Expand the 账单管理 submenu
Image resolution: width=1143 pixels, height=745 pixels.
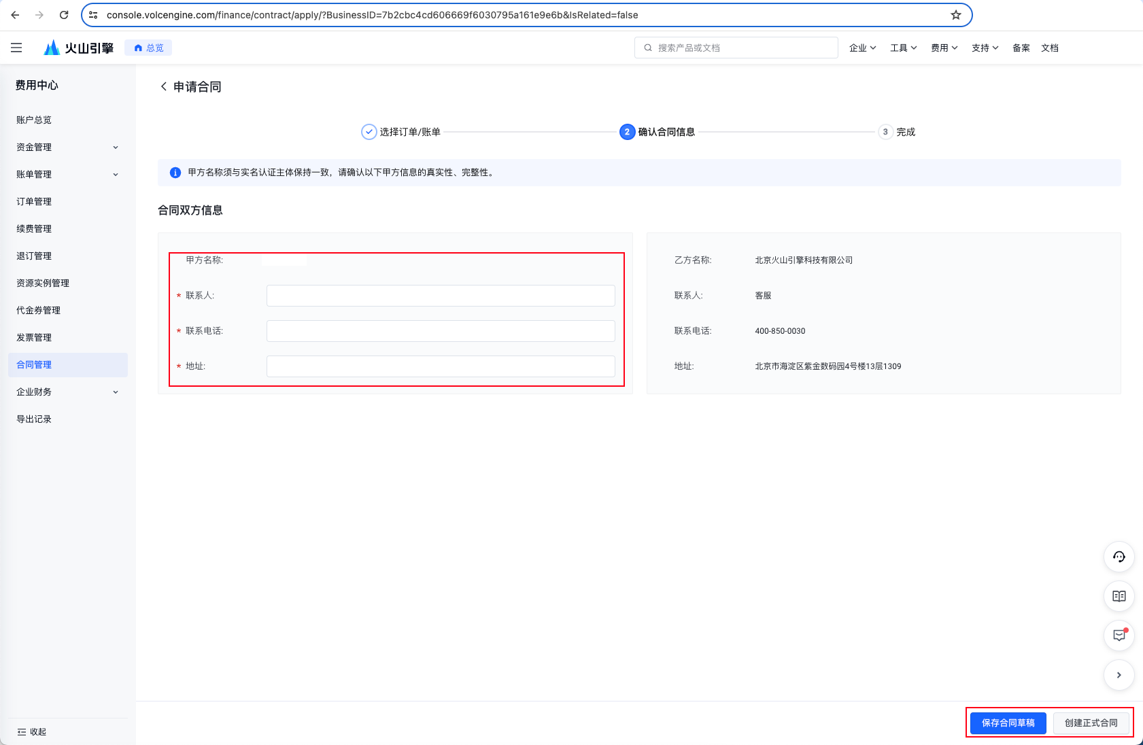[116, 175]
